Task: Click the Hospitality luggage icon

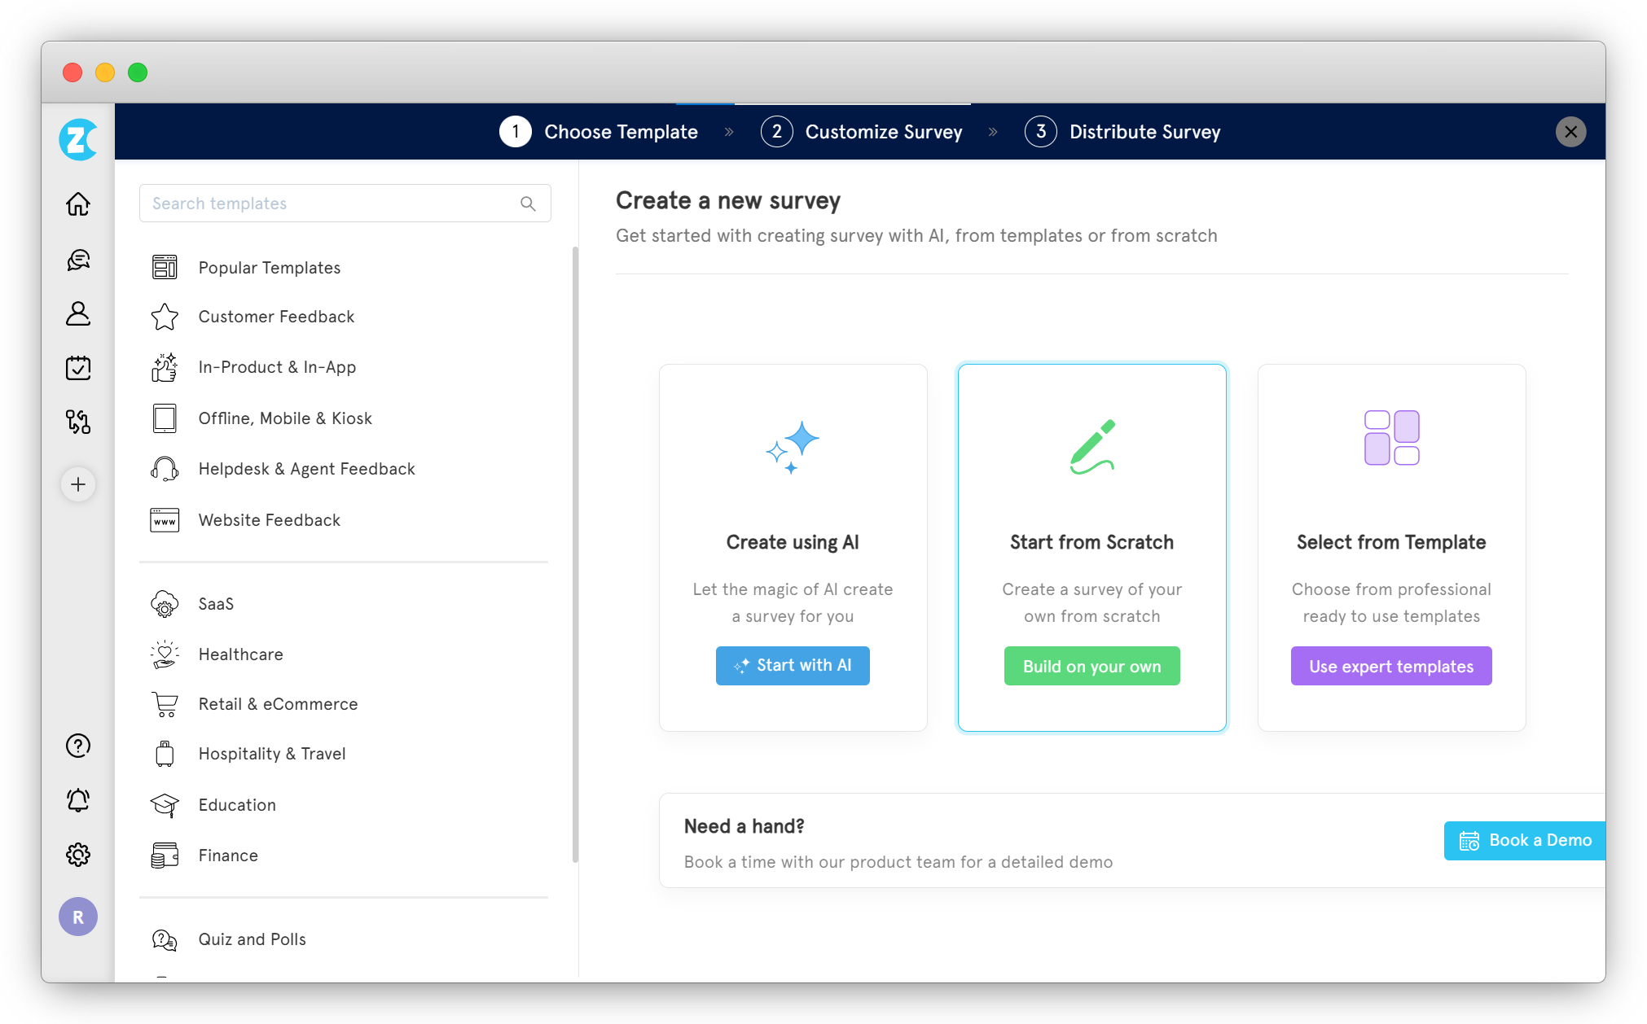Action: pos(165,754)
